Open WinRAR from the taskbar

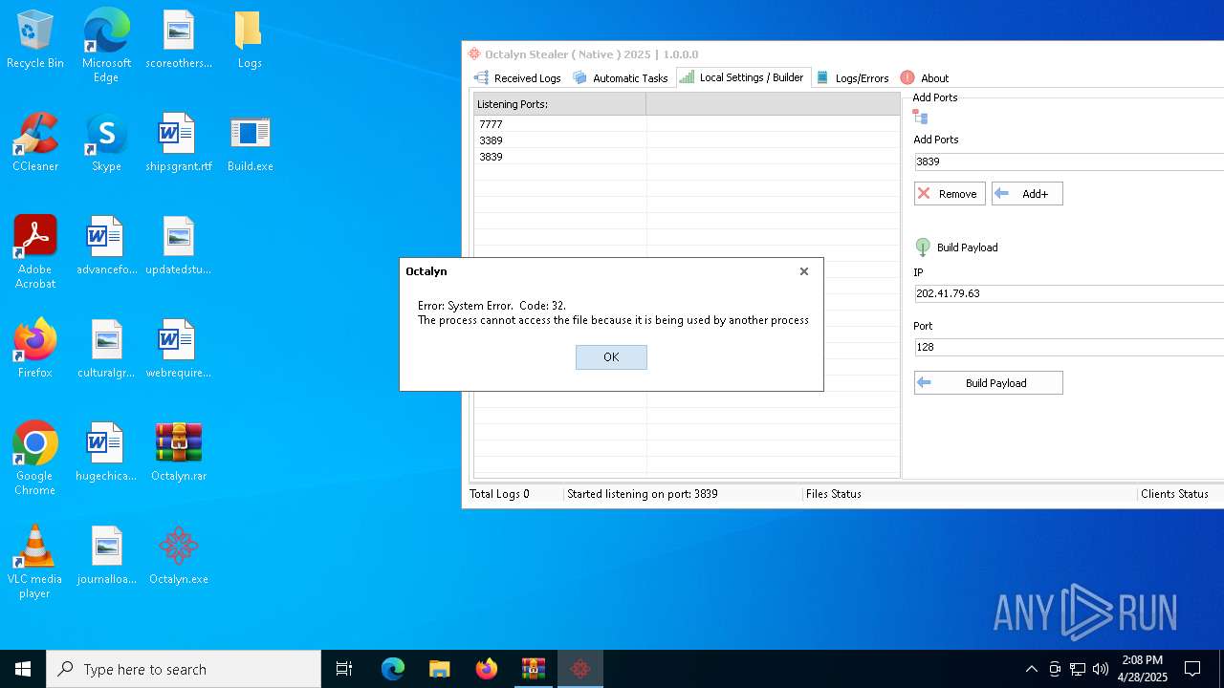click(534, 669)
